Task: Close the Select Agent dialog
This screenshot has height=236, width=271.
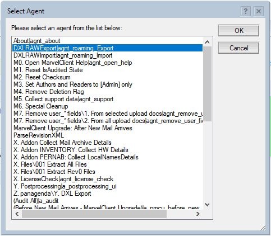Action: [259, 11]
